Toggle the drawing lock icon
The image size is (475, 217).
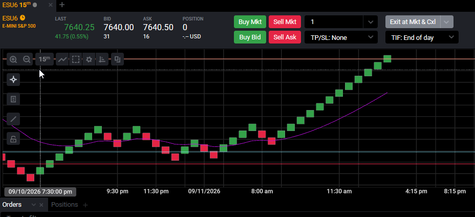(x=13, y=139)
